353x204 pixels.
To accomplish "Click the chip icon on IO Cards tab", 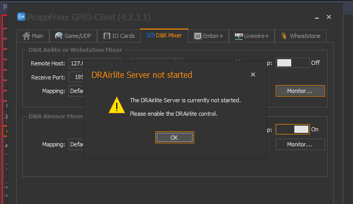I will pyautogui.click(x=107, y=36).
